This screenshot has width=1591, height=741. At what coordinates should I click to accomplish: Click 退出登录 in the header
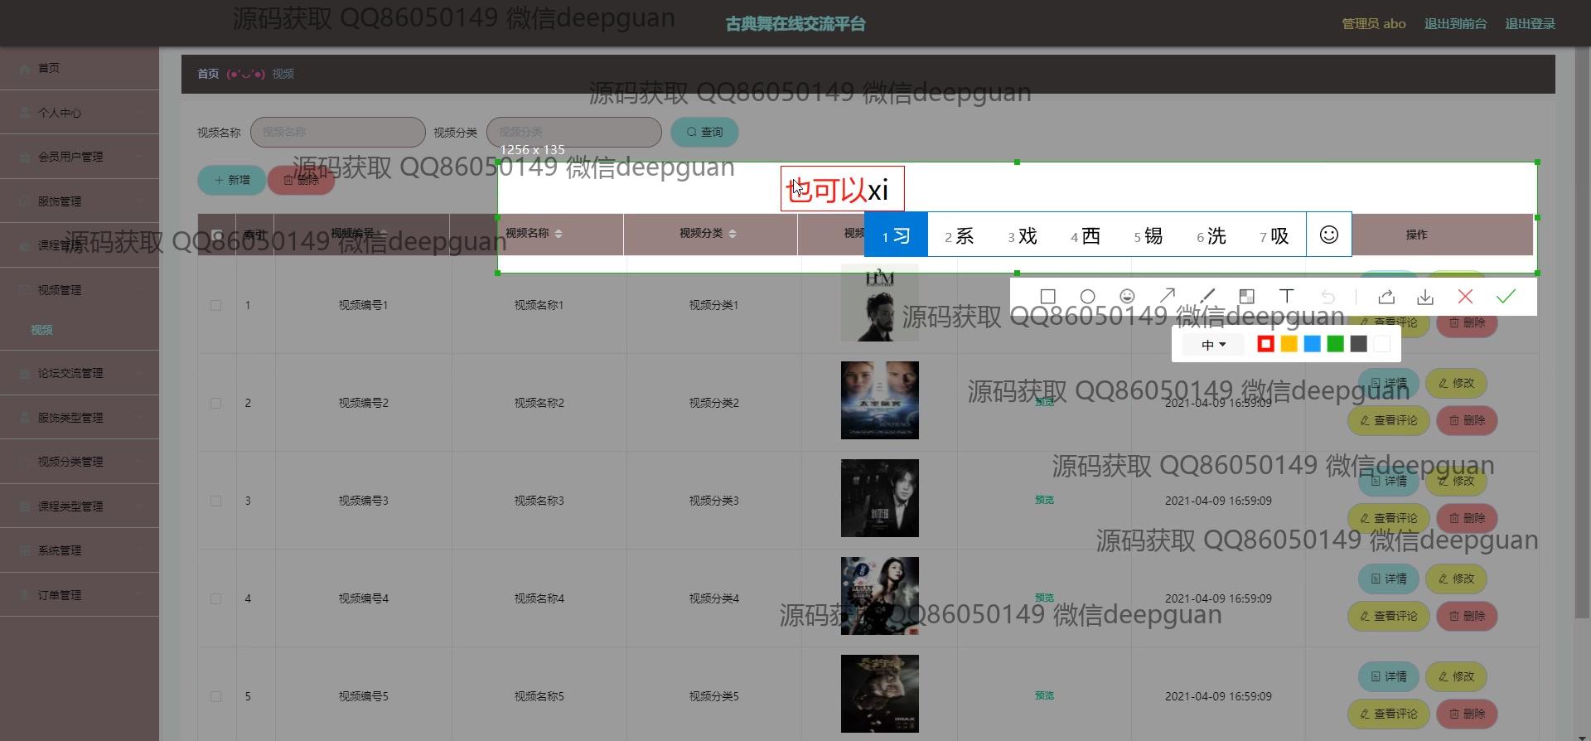click(1530, 23)
